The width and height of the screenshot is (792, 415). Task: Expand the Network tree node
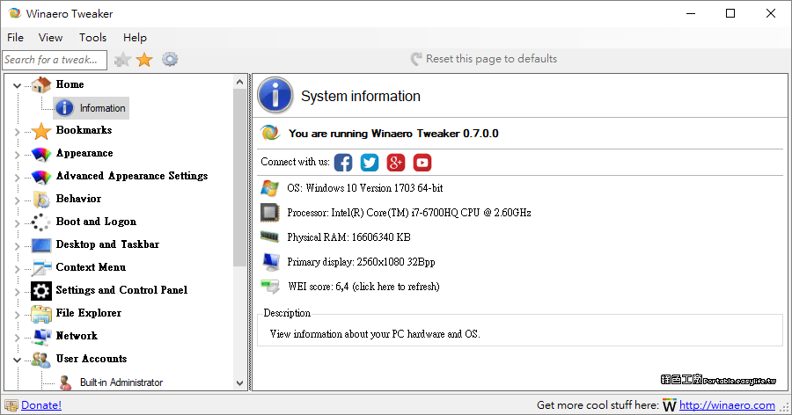click(x=18, y=338)
